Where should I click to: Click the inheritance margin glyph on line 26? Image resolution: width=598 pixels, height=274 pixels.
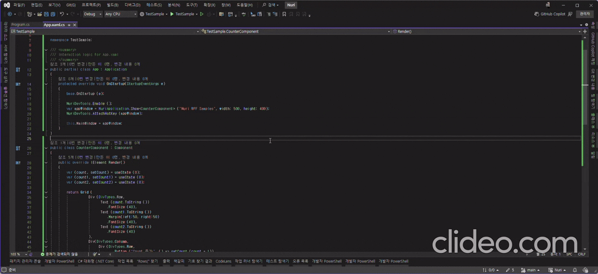(18, 148)
